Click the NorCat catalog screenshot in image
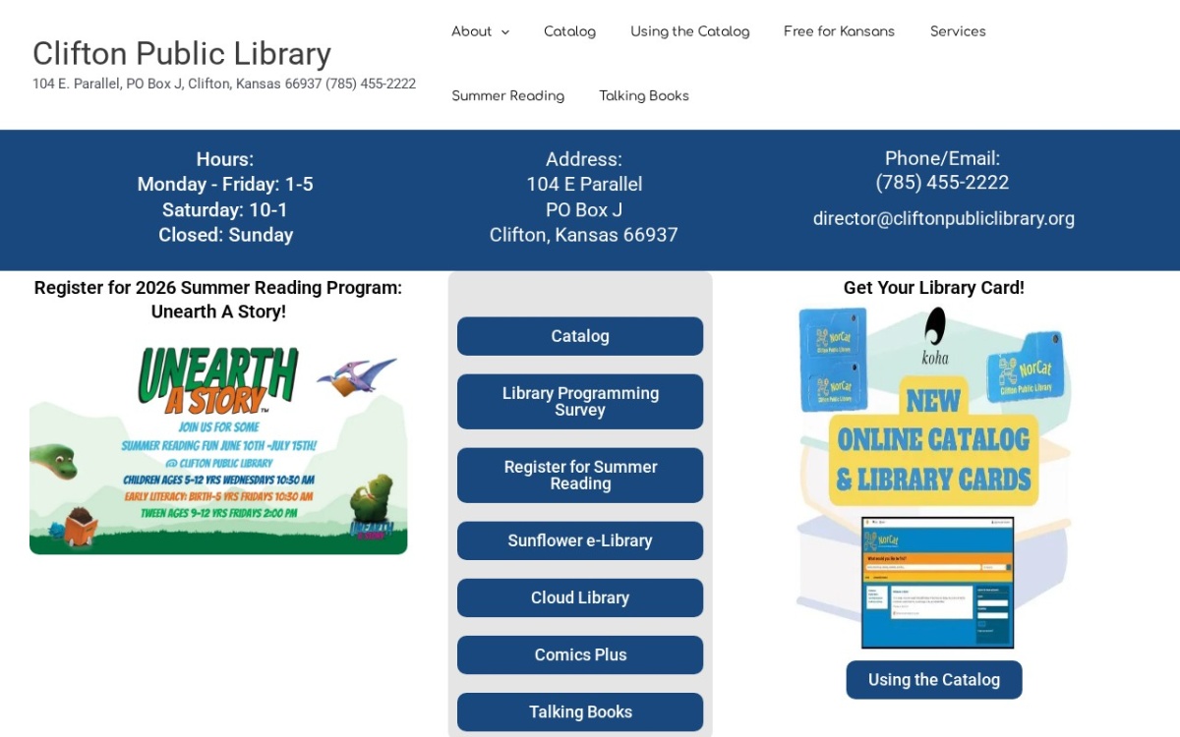Viewport: 1180px width, 737px height. 937,583
